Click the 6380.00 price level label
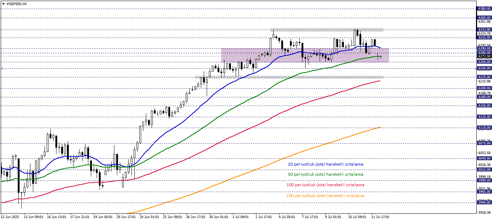Viewport: 493px width, 221px height. (484, 8)
